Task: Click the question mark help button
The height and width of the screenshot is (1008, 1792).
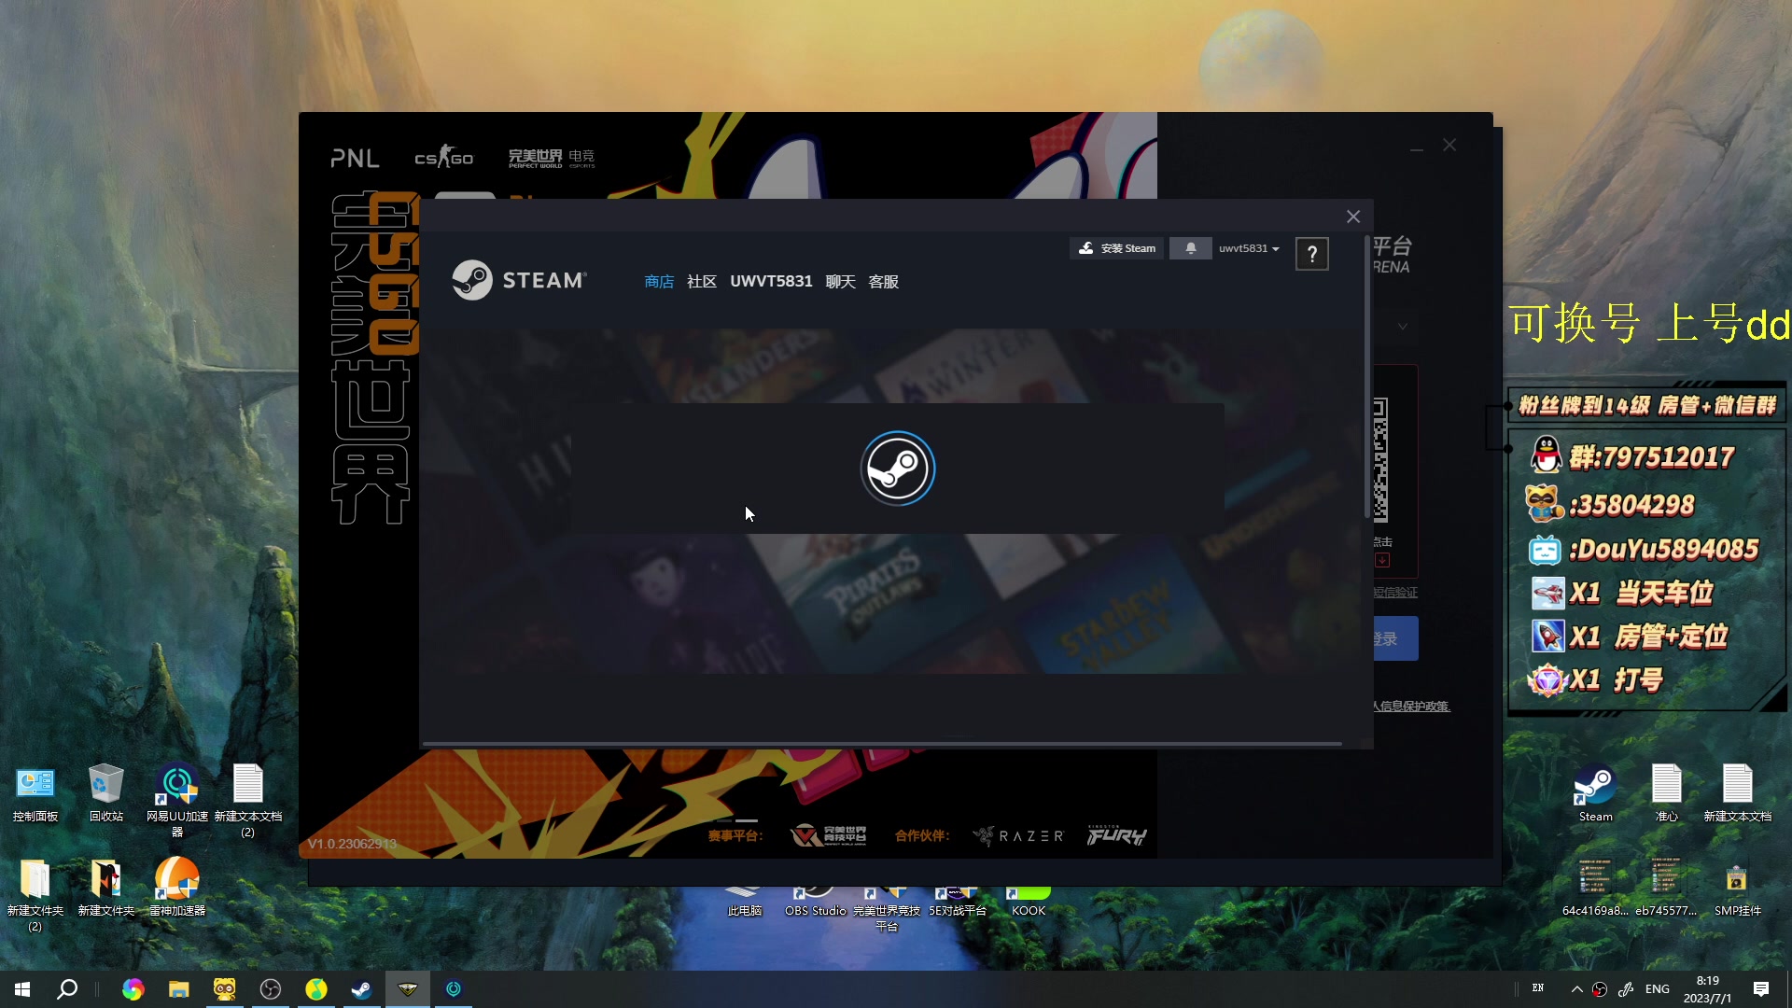Action: (1312, 254)
